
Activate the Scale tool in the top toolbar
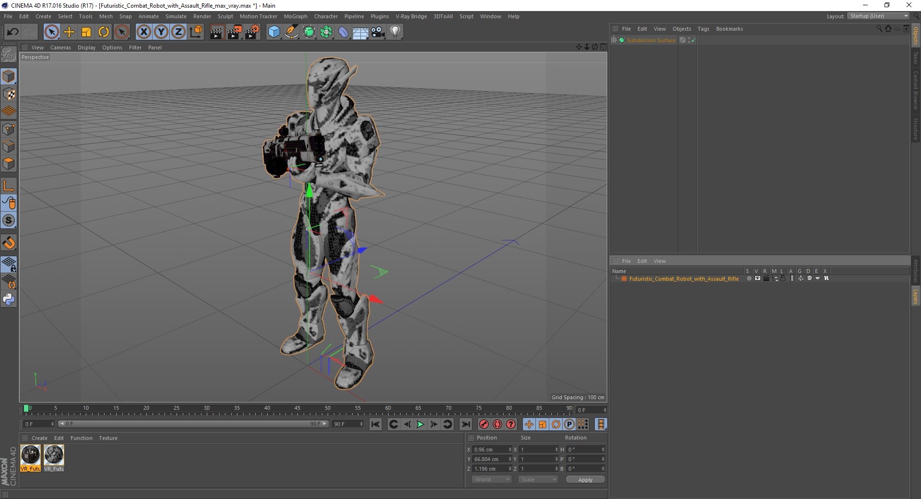point(86,32)
